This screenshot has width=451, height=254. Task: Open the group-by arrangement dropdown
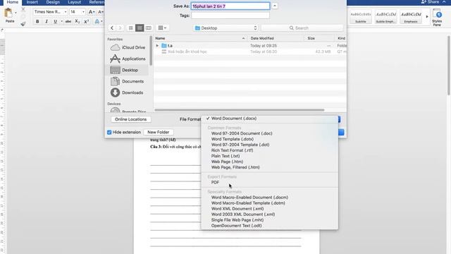click(163, 28)
